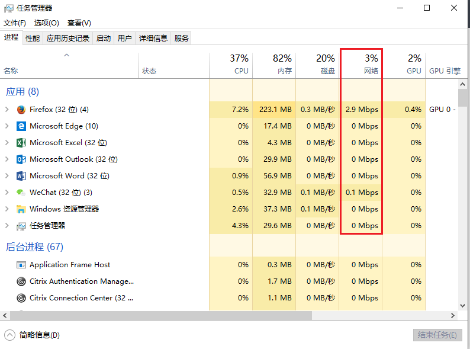Click the Application Frame Host icon
Viewport: 470px width, 349px height.
[21, 265]
